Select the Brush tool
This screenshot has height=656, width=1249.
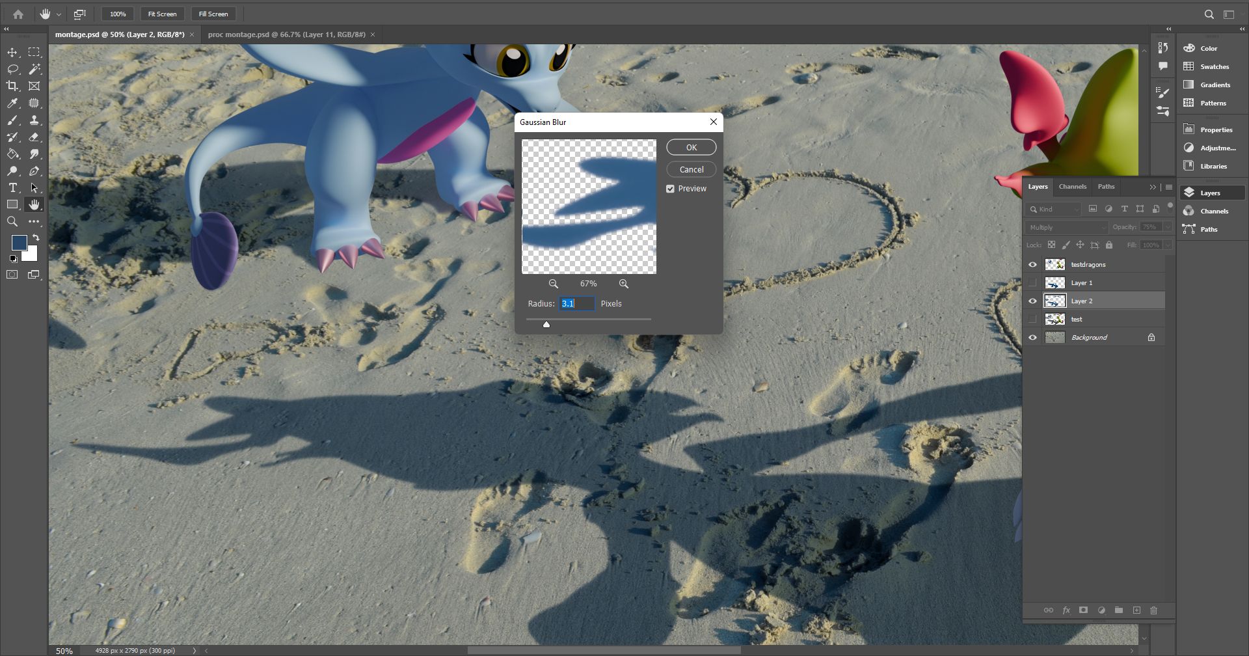[12, 120]
